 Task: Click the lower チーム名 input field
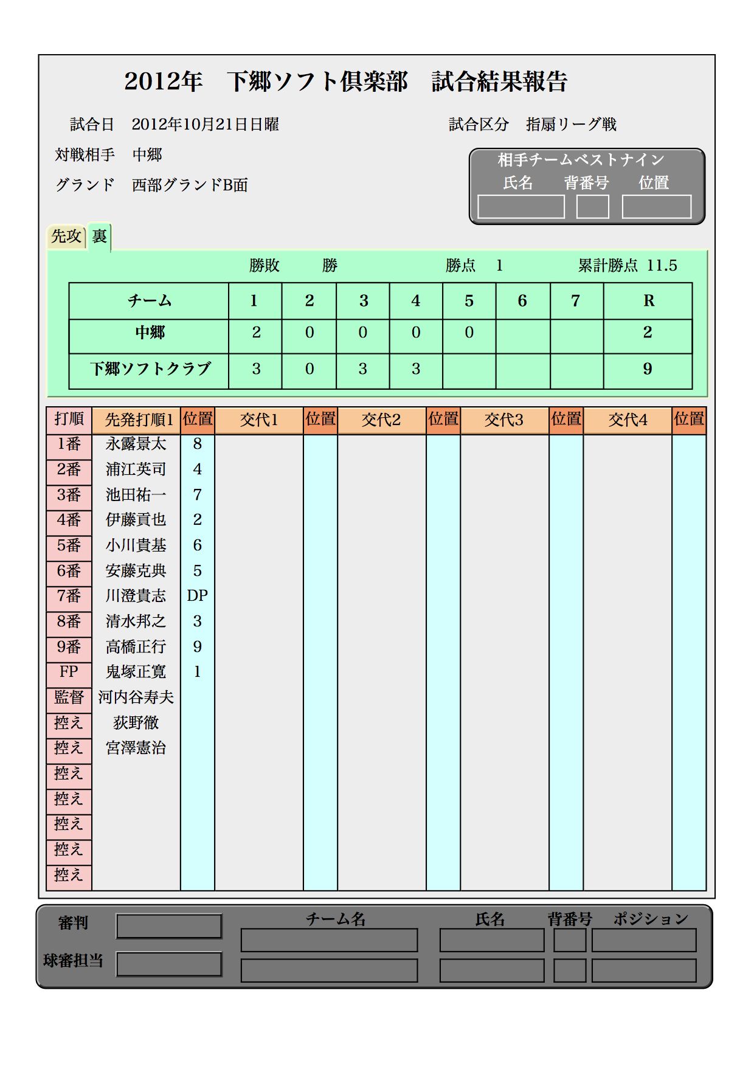coord(330,971)
